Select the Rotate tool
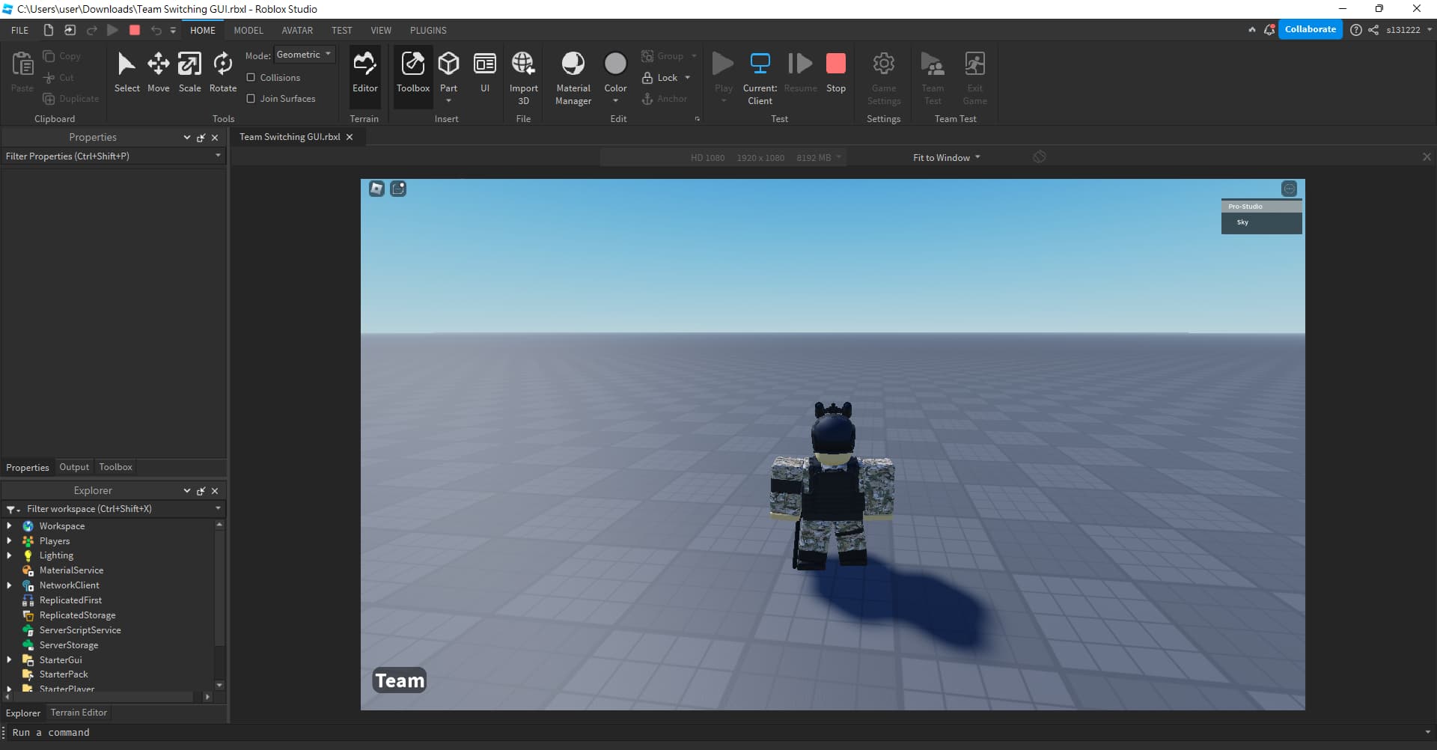The image size is (1437, 750). [222, 71]
